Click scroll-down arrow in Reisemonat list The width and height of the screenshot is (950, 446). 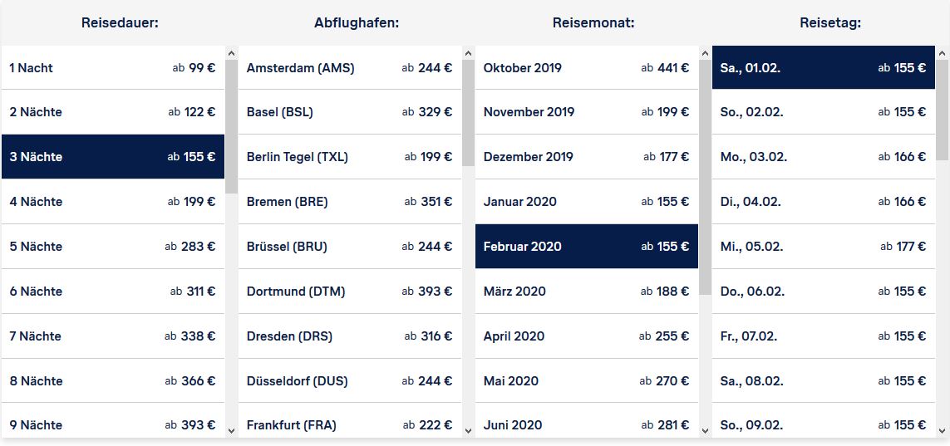[705, 430]
